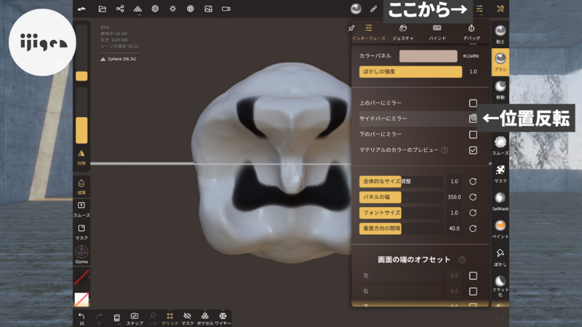Screen dimensions: 582x327
Task: Reset 全体的なサイズ調整 value
Action: (473, 181)
